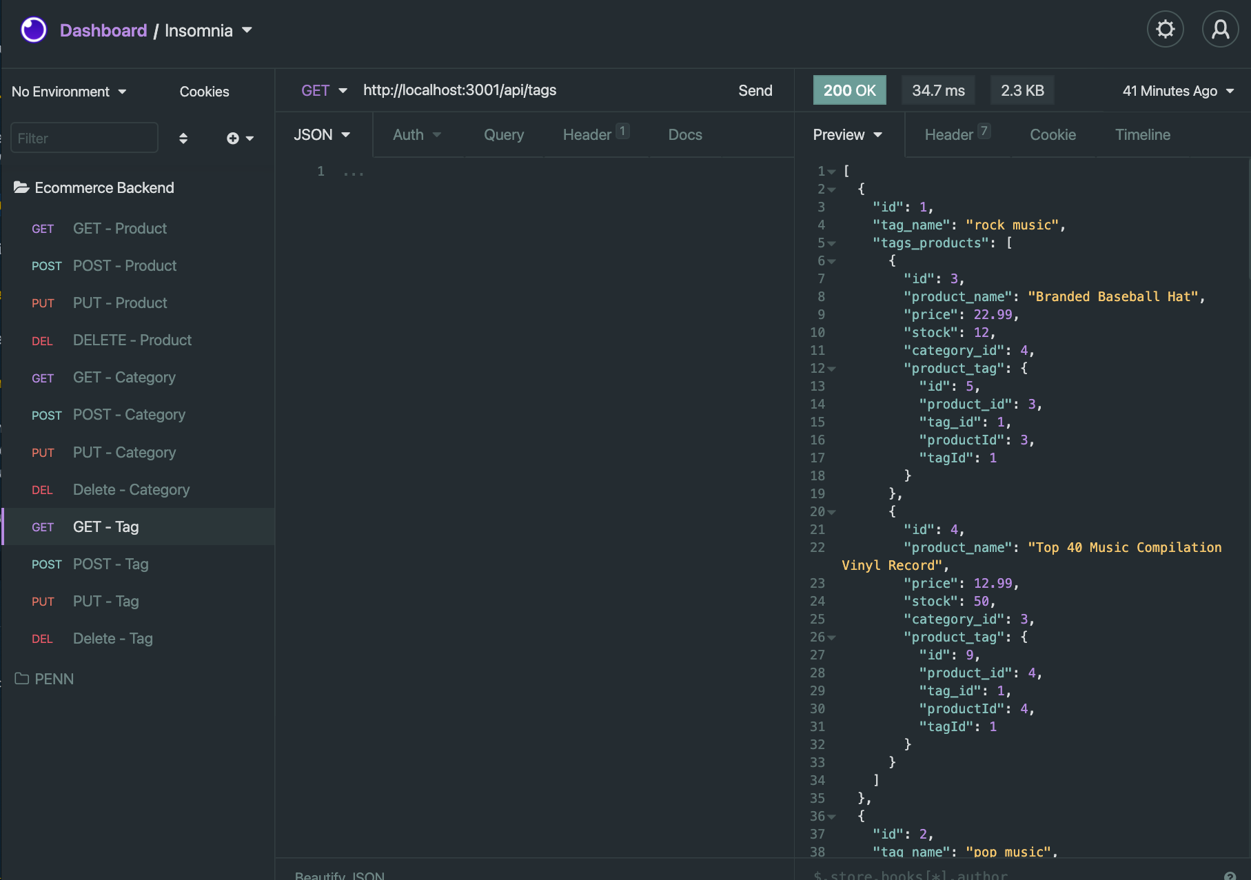Click the Filter input field

(85, 138)
